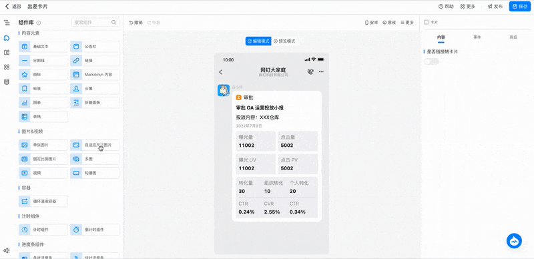Click the three-dot menu in phone preview
Screen dimensions: 534x259
tap(321, 72)
